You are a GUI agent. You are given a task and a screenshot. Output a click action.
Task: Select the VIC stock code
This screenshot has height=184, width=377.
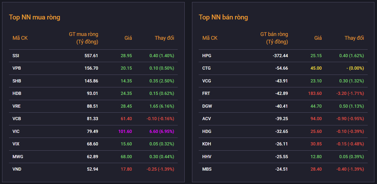[x=16, y=131]
